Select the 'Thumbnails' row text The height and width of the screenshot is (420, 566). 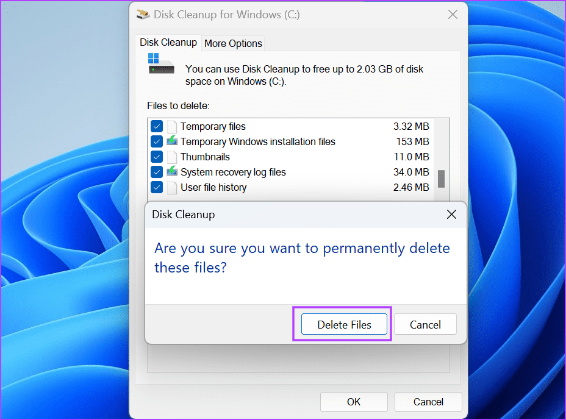click(205, 157)
